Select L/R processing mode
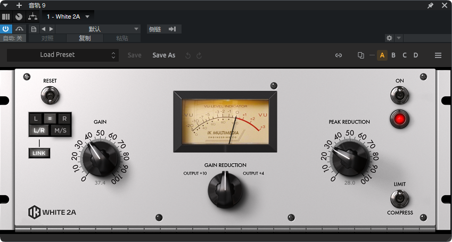 coord(39,130)
